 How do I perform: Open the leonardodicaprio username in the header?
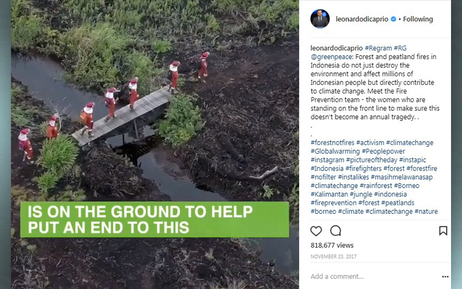click(x=362, y=19)
